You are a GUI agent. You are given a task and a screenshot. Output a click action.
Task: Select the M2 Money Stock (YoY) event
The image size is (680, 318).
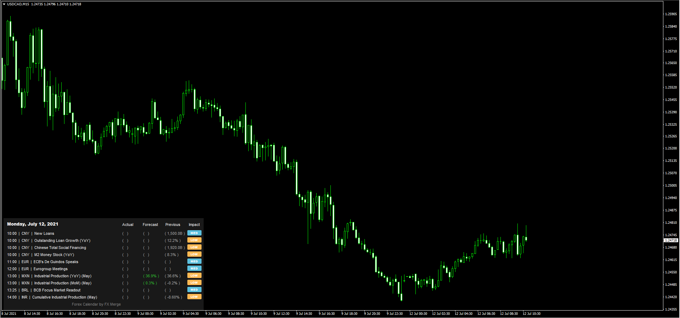click(x=54, y=255)
